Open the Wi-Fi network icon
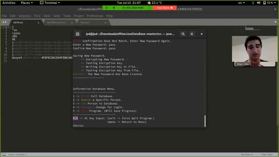Image resolution: width=279 pixels, height=157 pixels. click(253, 3)
